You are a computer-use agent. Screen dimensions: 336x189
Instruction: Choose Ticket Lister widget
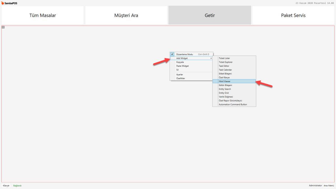point(224,58)
